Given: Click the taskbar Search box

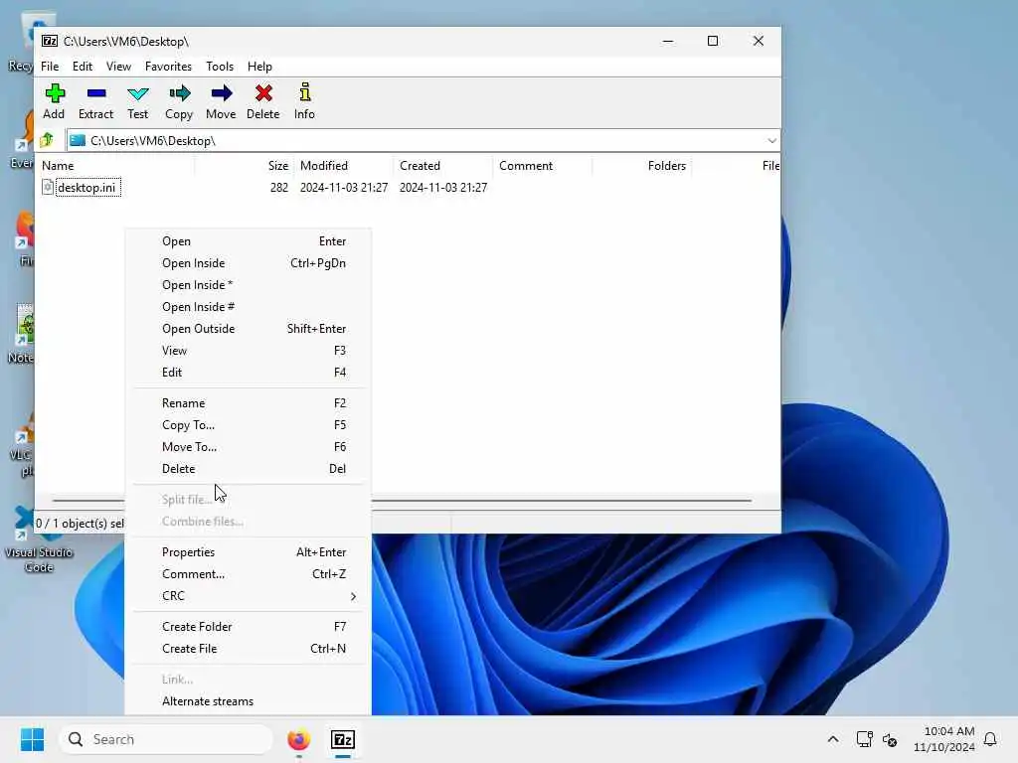Looking at the screenshot, I should point(166,739).
